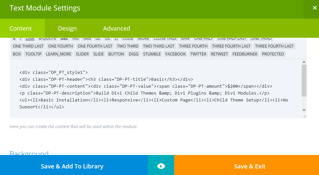Click the Background section heading

29,153
